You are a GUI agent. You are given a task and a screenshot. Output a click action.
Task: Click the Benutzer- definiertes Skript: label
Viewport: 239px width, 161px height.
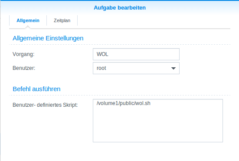pos(45,105)
